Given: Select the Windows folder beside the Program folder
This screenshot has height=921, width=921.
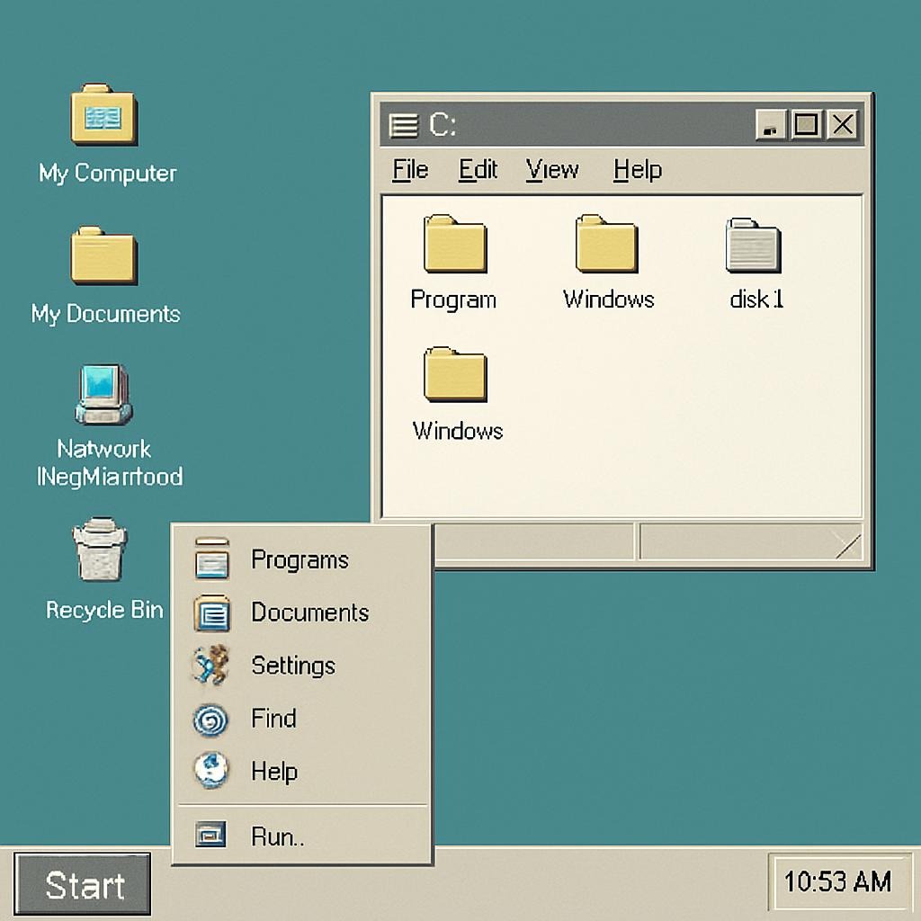Looking at the screenshot, I should coord(607,245).
